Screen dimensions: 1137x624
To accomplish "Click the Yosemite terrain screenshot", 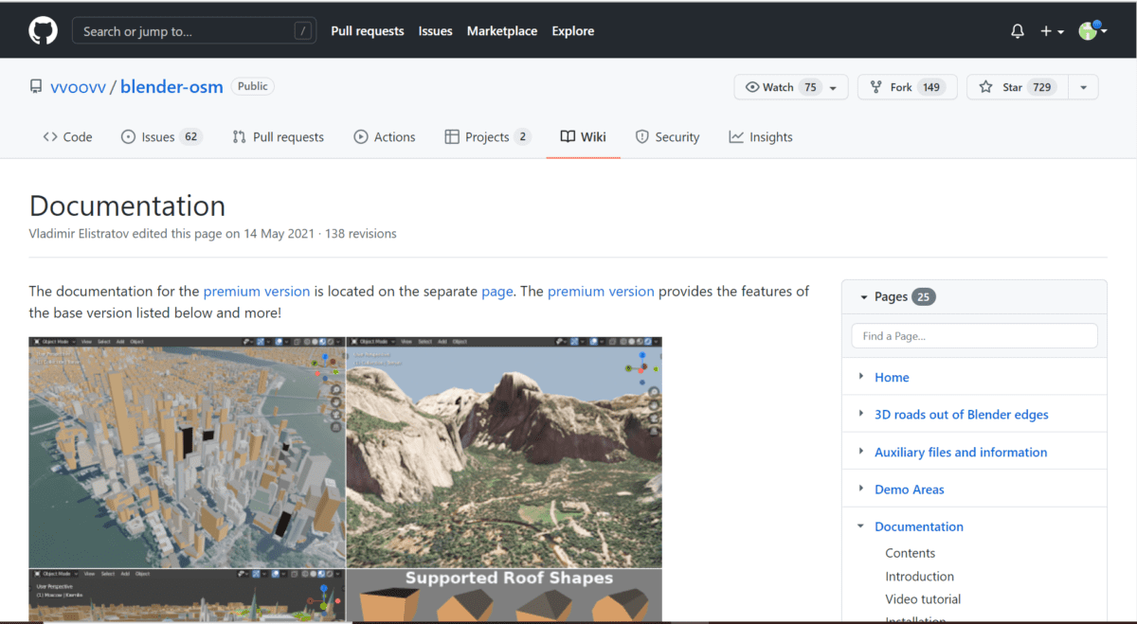I will pos(504,452).
